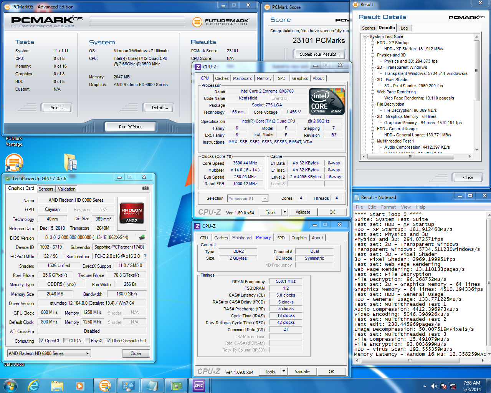Image resolution: width=491 pixels, height=393 pixels.
Task: Switch to the Notepad taskbar button
Action: coord(152,385)
